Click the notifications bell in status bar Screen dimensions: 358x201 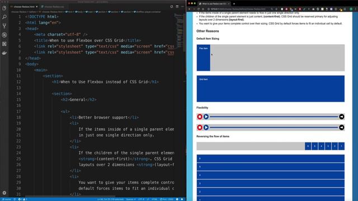click(x=182, y=199)
